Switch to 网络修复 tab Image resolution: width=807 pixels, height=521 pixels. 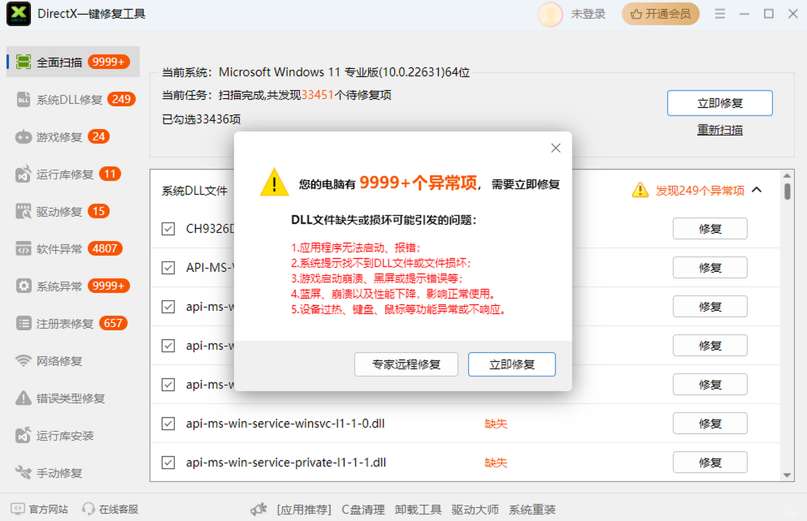(73, 361)
